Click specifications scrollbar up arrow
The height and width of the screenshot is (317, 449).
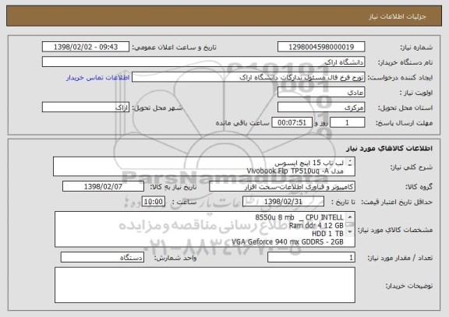[x=350, y=217]
